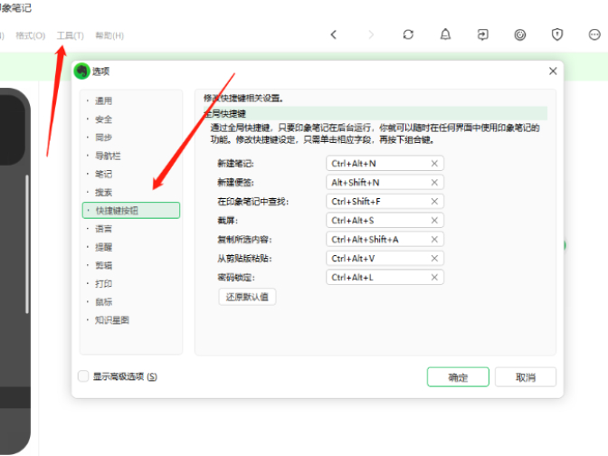This screenshot has height=456, width=608.
Task: Clear the 截屏 shortcut with X
Action: [434, 221]
